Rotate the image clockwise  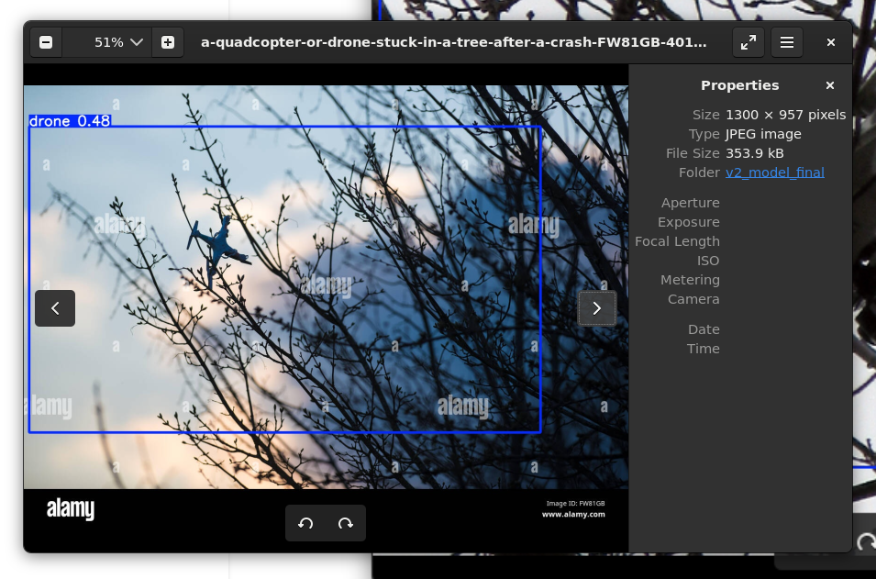tap(346, 523)
